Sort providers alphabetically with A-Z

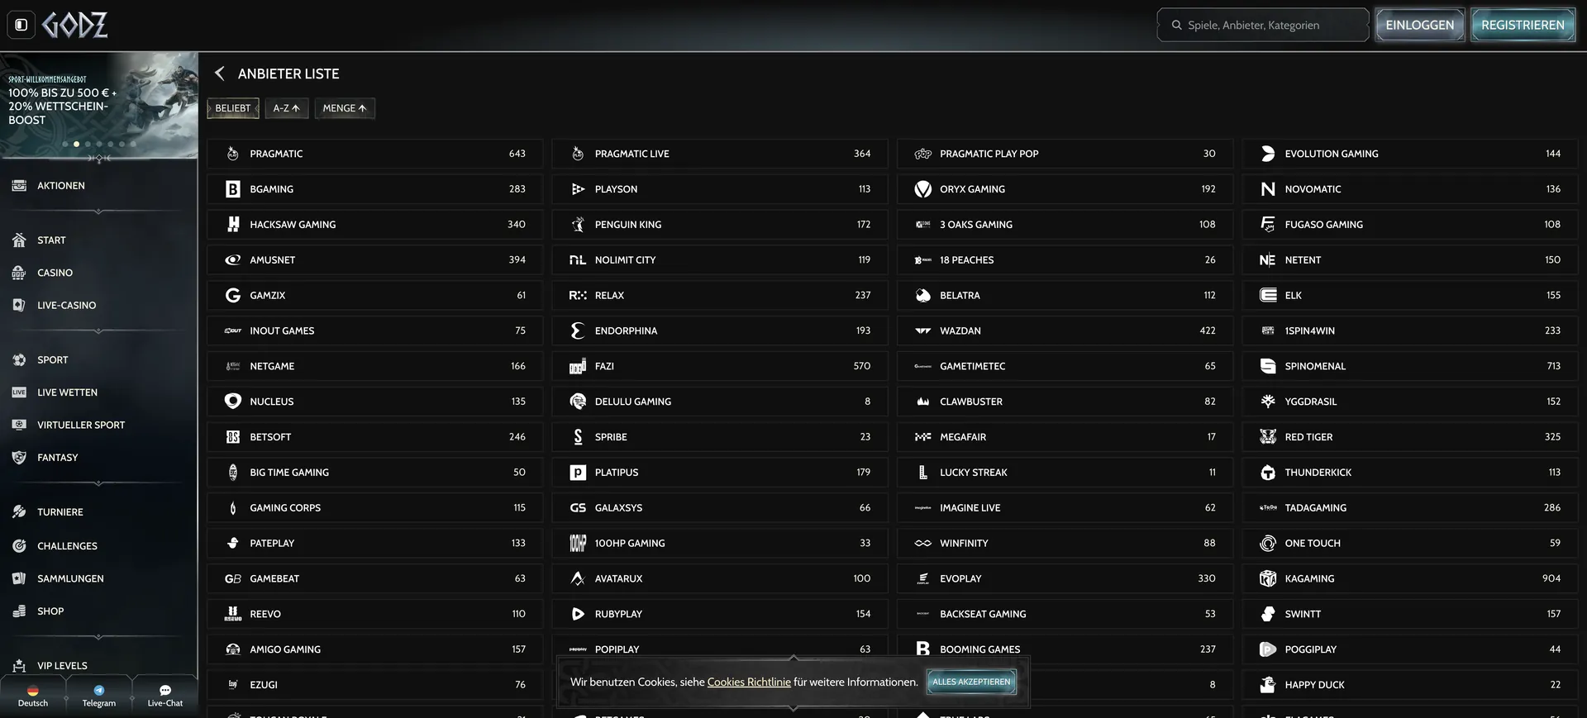(287, 108)
